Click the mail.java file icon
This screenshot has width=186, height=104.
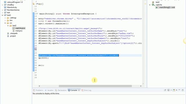point(14,31)
